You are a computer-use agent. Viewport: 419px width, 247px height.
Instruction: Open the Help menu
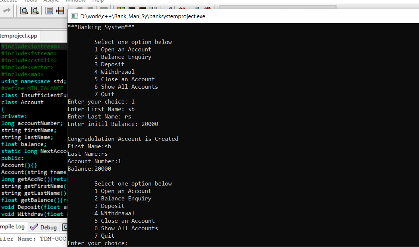98,1
